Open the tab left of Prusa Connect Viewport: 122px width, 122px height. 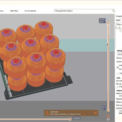click(14, 11)
